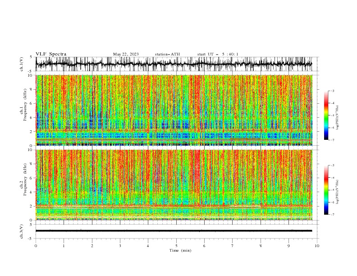
Task: Click the lower PSD color scale bar
Action: coord(326,190)
